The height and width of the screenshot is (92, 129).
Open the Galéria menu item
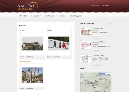tap(63, 16)
